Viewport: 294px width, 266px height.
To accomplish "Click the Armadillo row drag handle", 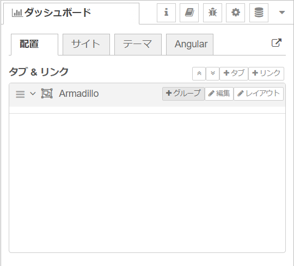I will (20, 94).
